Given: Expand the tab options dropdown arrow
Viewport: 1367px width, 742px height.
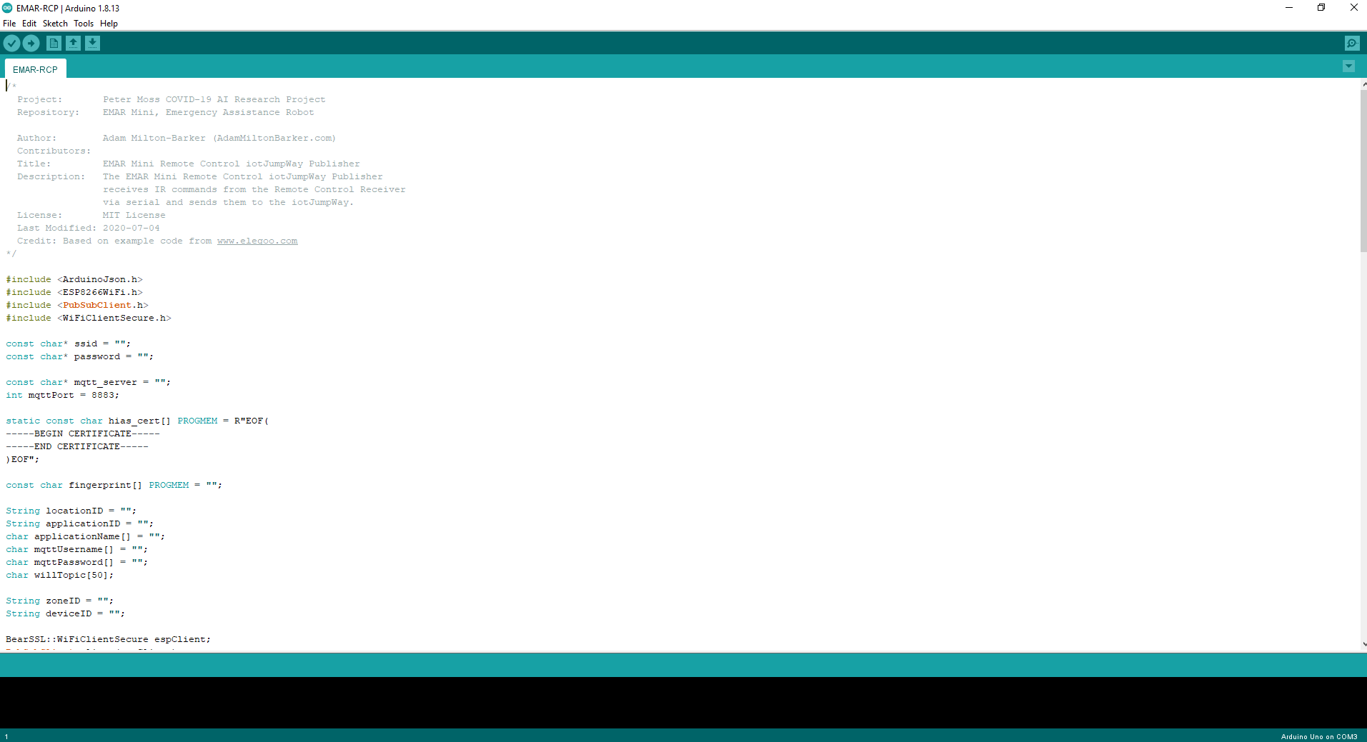Looking at the screenshot, I should (x=1348, y=66).
